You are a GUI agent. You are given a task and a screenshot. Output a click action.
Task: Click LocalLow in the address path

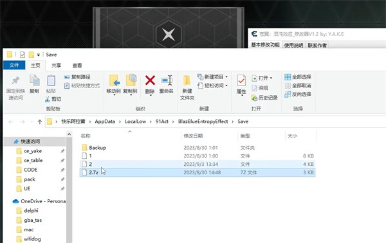(135, 122)
